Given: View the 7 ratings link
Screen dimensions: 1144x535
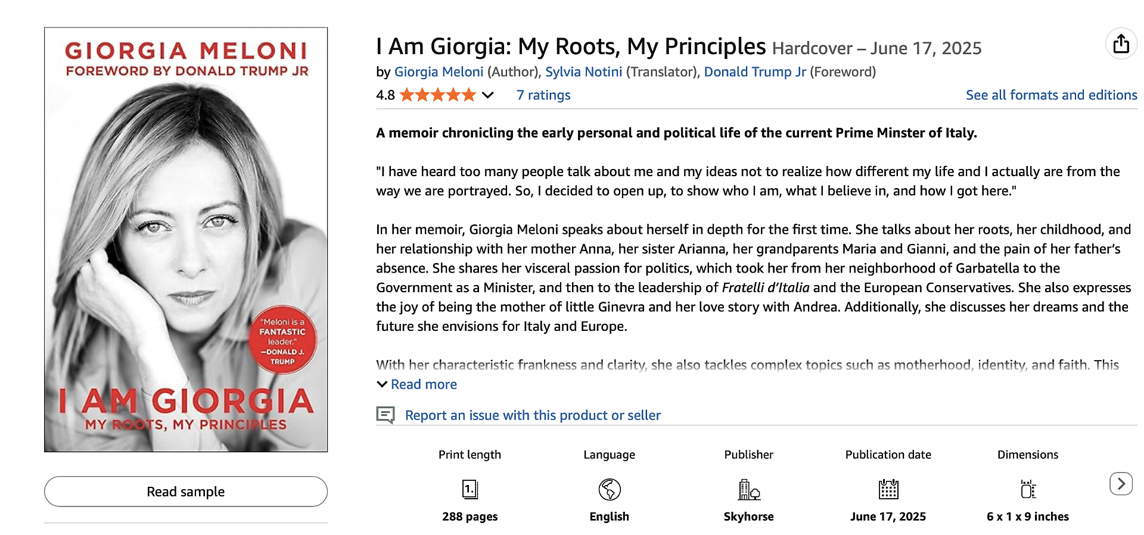Looking at the screenshot, I should (543, 95).
